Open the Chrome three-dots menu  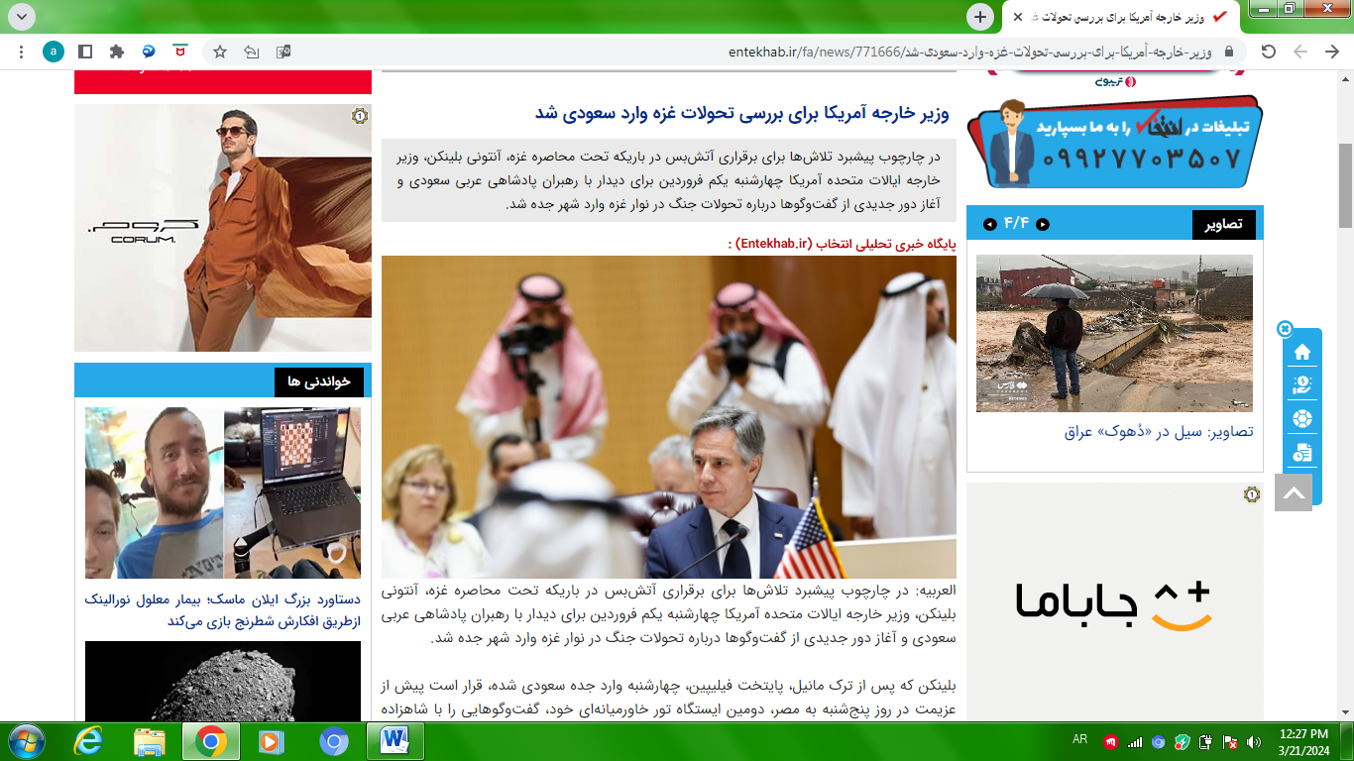click(x=21, y=52)
